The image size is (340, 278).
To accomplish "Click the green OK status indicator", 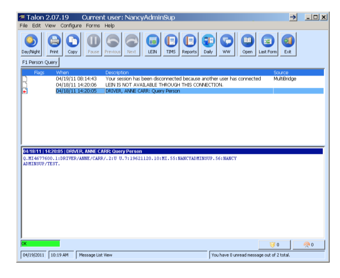I will (x=40, y=243).
